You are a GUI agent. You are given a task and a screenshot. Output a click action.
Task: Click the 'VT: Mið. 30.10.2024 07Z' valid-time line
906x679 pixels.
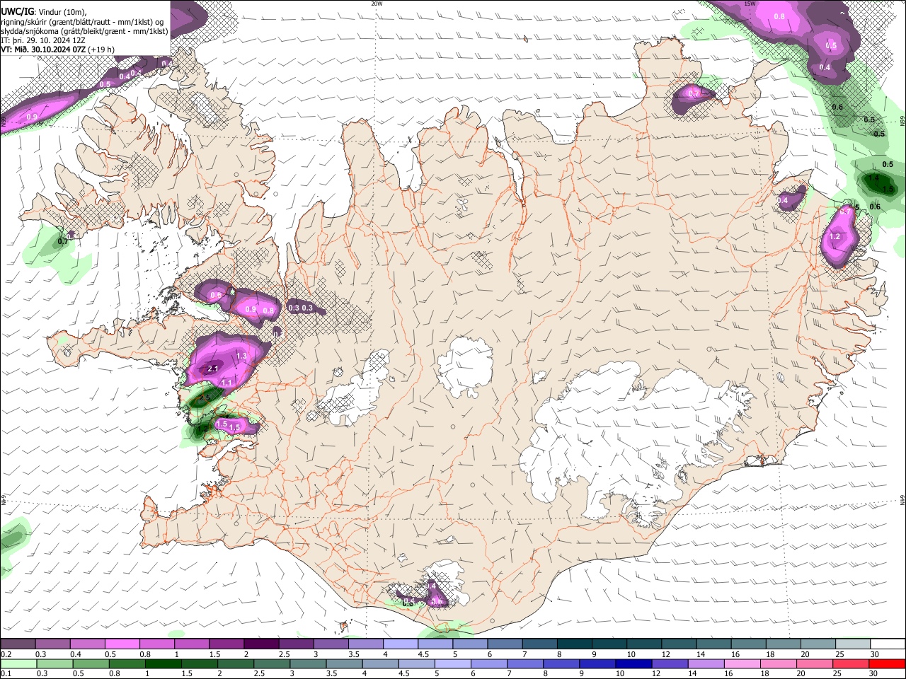58,50
